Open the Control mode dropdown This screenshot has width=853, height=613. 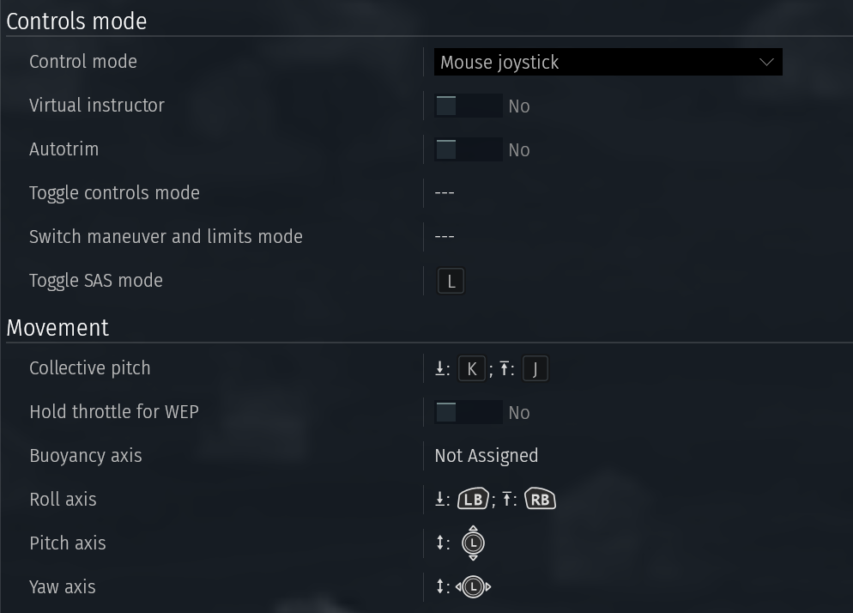(608, 62)
